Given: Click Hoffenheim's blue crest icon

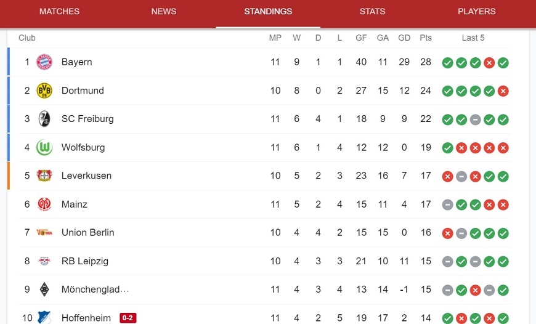Looking at the screenshot, I should [44, 317].
